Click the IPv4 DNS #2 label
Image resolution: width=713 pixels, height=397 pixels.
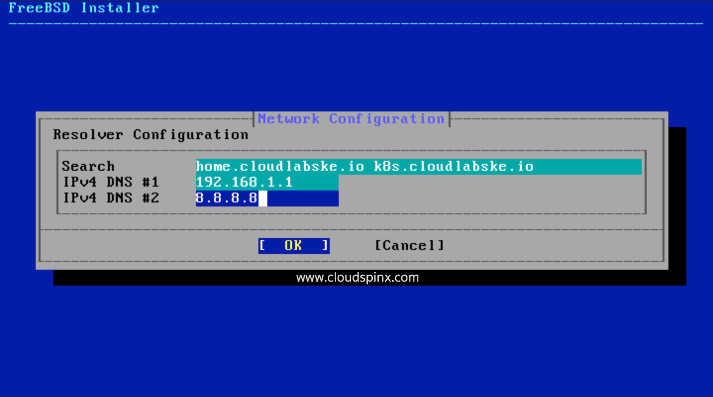110,198
